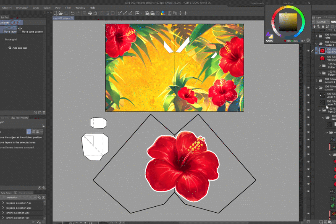Toggle visibility of selected HIBISCUS layer
The image size is (336, 224).
308,50
